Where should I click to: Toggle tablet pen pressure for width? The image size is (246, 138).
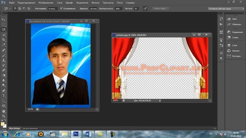(145, 8)
